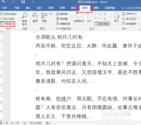The width and height of the screenshot is (141, 125).
Task: Click the page count in status bar
Action: click(x=10, y=123)
